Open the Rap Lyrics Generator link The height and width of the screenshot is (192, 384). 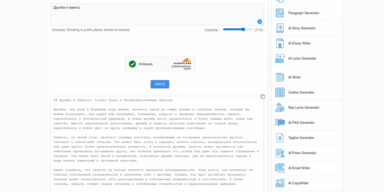(x=304, y=107)
